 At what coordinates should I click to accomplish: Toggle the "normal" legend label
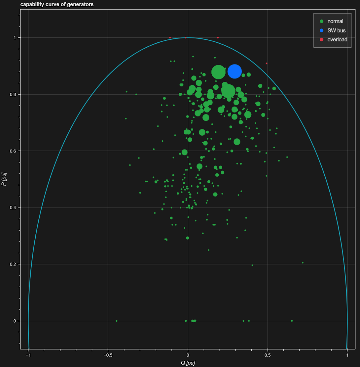click(x=335, y=21)
